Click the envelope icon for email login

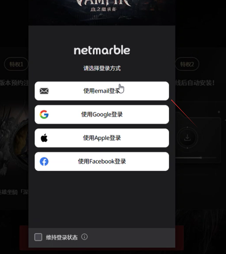point(44,91)
